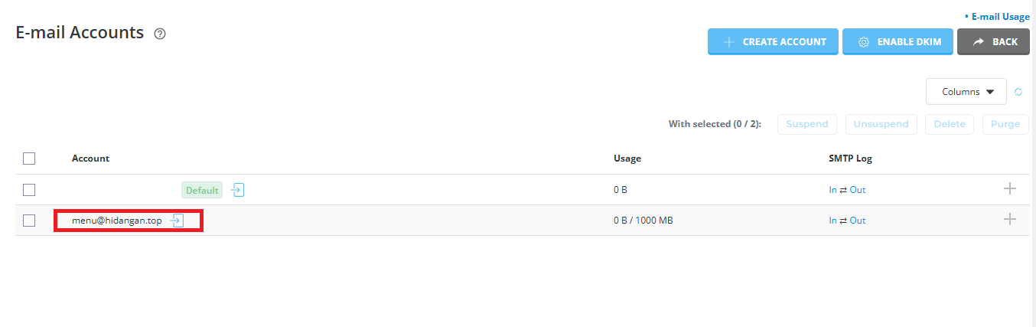Image resolution: width=1036 pixels, height=327 pixels.
Task: Log in to the Default account webmail
Action: click(238, 190)
